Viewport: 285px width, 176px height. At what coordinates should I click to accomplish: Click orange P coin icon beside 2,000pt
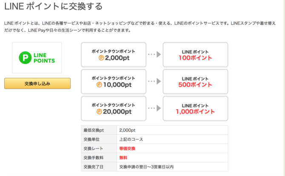[101, 58]
